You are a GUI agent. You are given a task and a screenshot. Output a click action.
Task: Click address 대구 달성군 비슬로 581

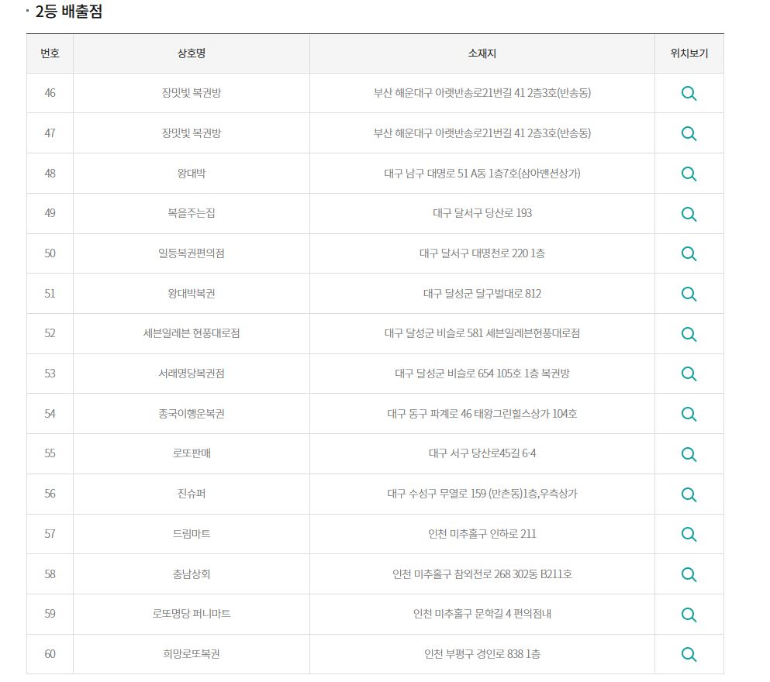482,333
